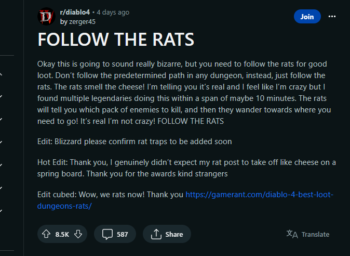Click the r/diablo4 subreddit avatar icon
350x256 pixels.
coord(46,17)
